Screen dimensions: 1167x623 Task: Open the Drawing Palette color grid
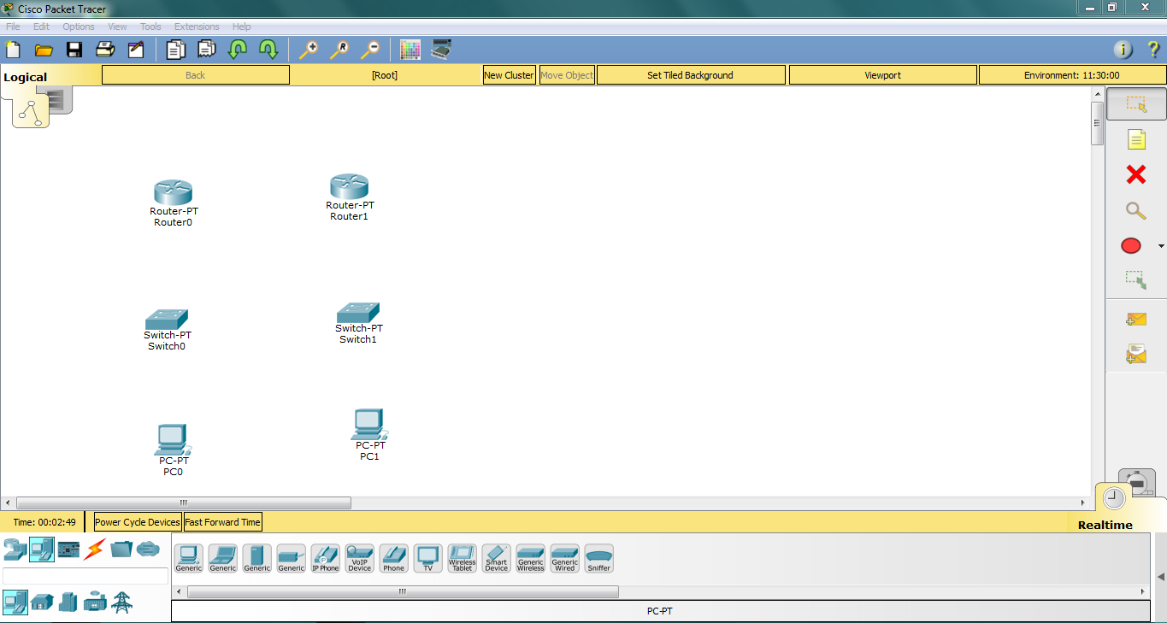click(x=410, y=50)
